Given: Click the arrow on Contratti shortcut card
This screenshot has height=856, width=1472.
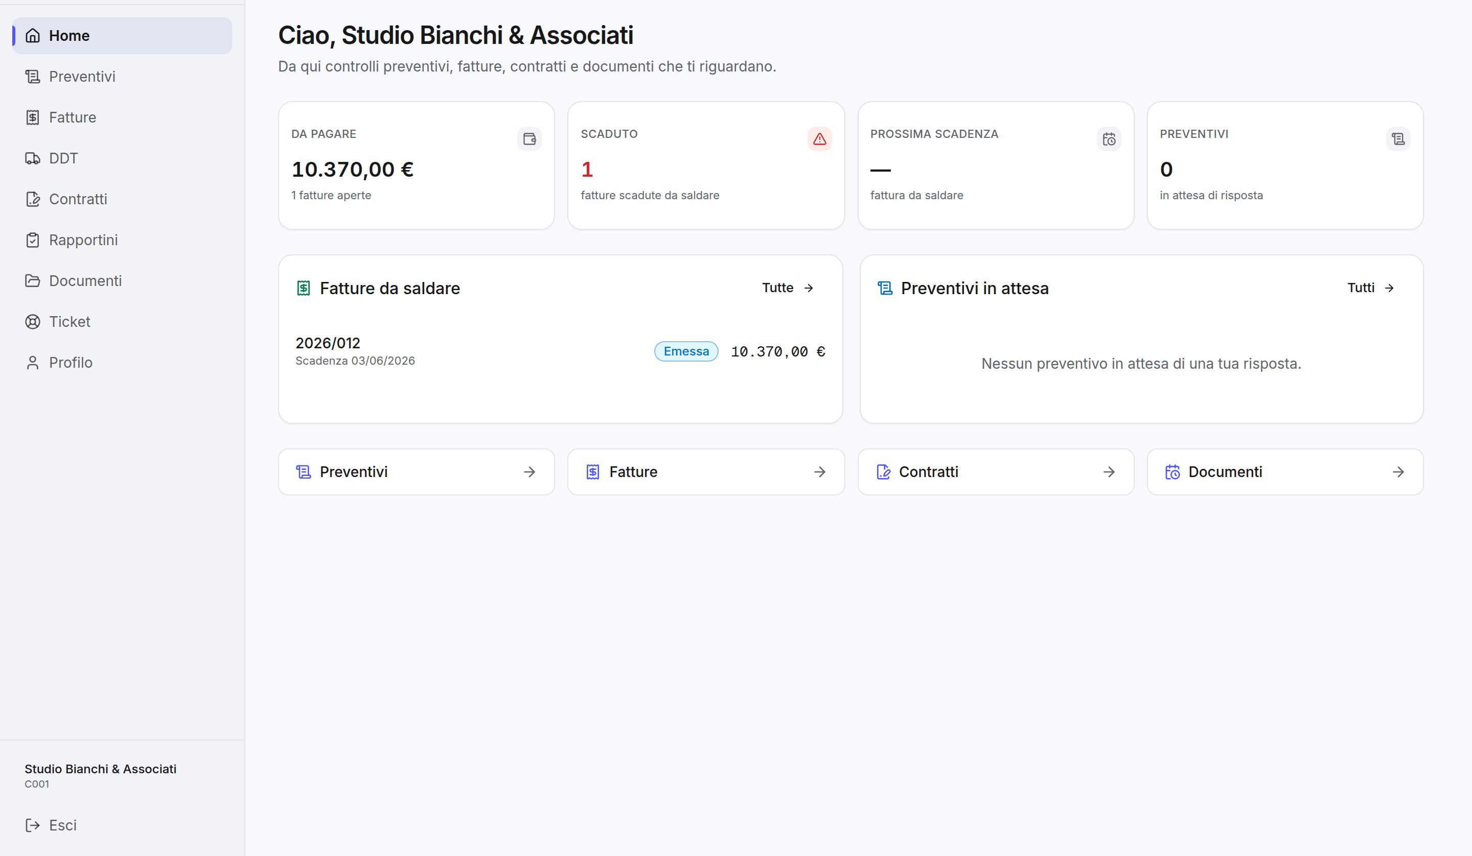Looking at the screenshot, I should point(1109,472).
